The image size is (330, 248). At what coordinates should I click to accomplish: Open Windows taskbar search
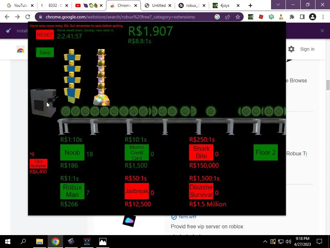(x=23, y=242)
